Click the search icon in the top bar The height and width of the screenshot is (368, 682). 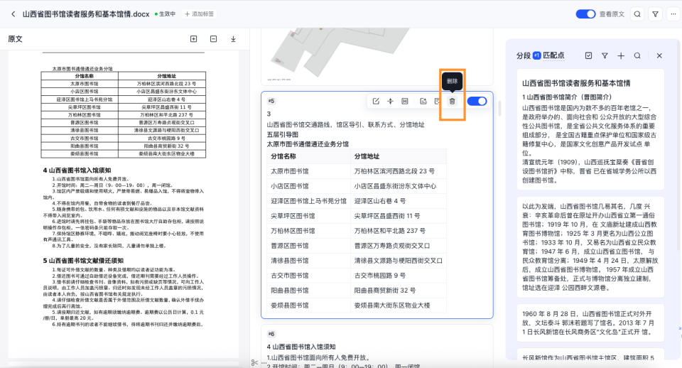coord(637,13)
